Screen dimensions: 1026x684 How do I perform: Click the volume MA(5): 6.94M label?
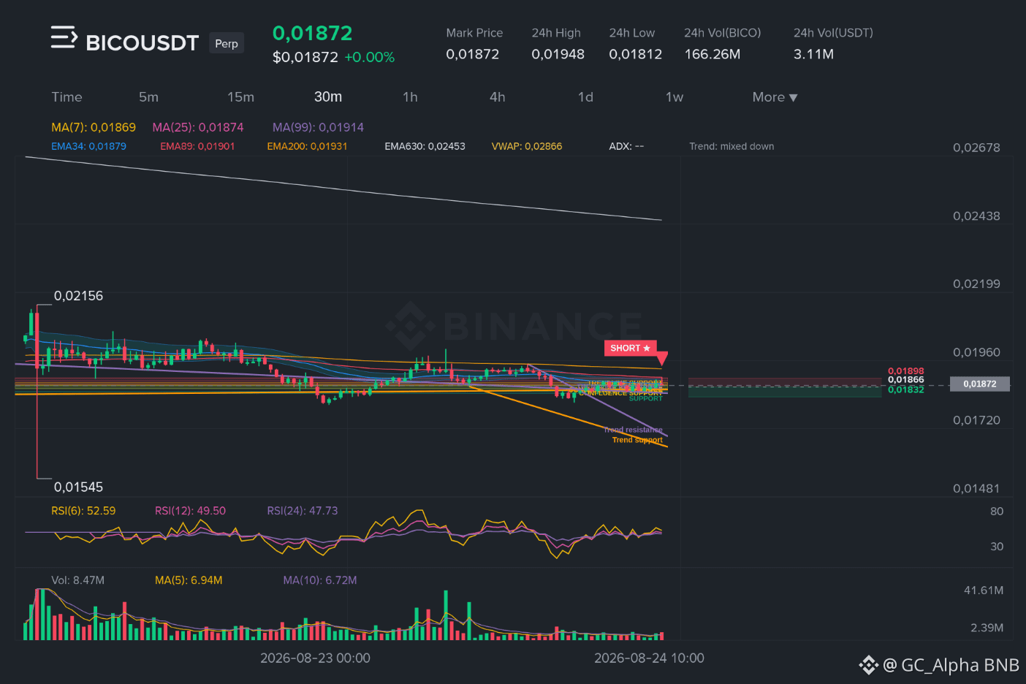click(189, 580)
